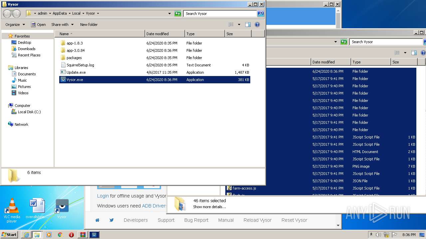The width and height of the screenshot is (426, 239).
Task: Sort by Name column header
Action: [x=100, y=34]
